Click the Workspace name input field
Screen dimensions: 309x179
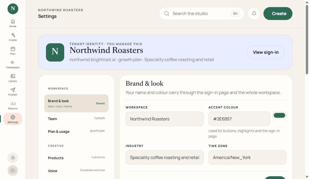164,119
